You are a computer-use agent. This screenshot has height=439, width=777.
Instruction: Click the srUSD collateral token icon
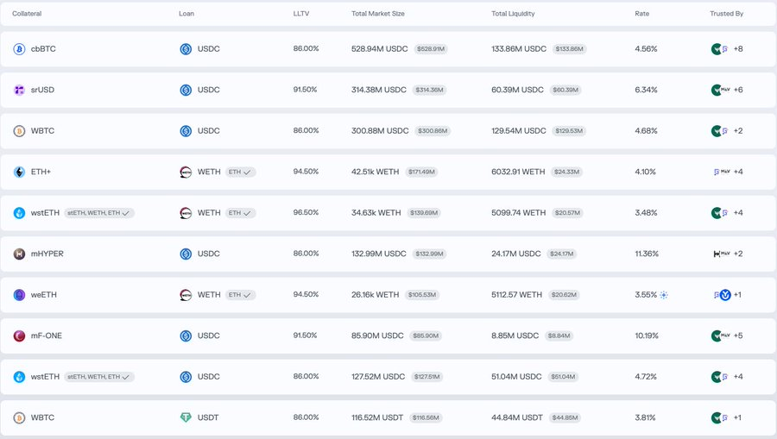coord(19,90)
